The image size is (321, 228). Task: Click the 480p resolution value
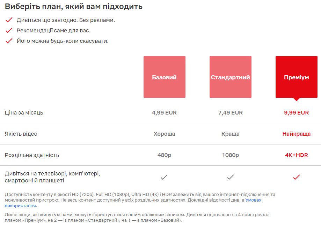(x=164, y=155)
